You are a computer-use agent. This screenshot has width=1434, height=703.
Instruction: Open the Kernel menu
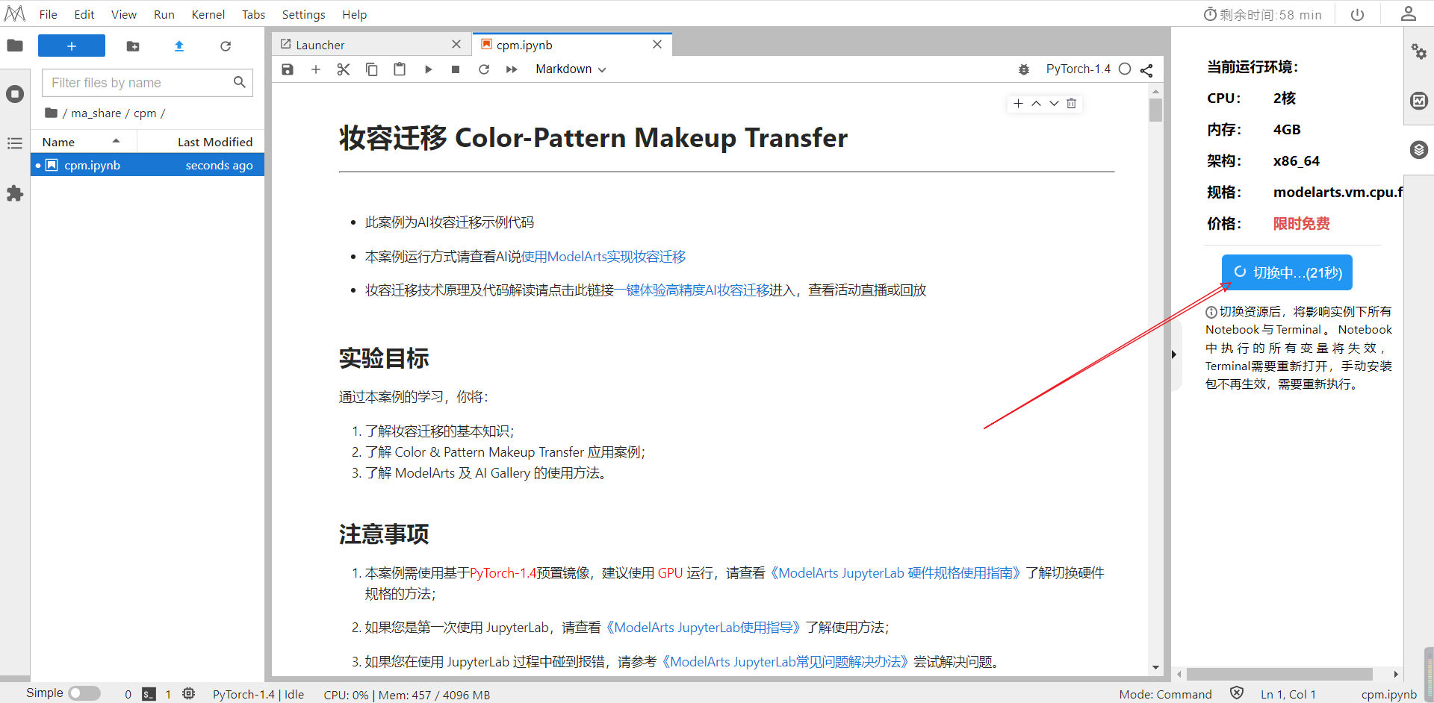(x=208, y=14)
